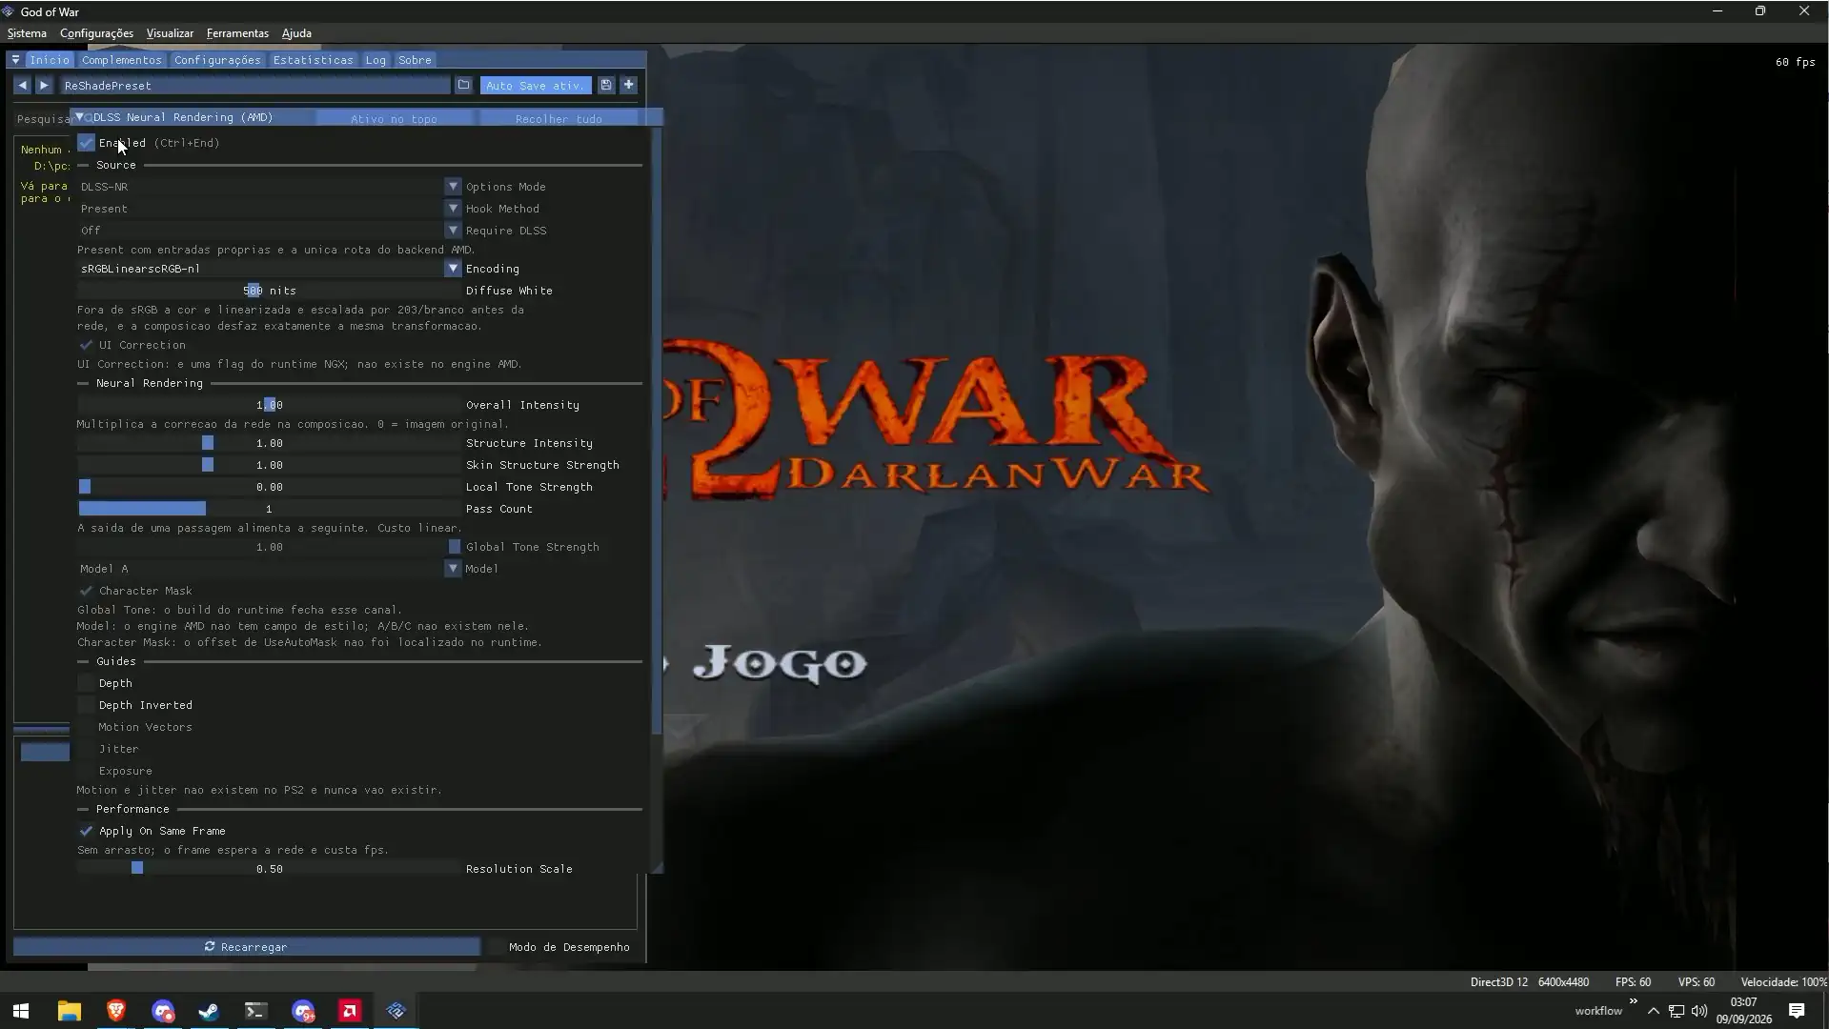Click the Structure Intensity slider
Viewport: 1829px width, 1029px height.
click(269, 443)
